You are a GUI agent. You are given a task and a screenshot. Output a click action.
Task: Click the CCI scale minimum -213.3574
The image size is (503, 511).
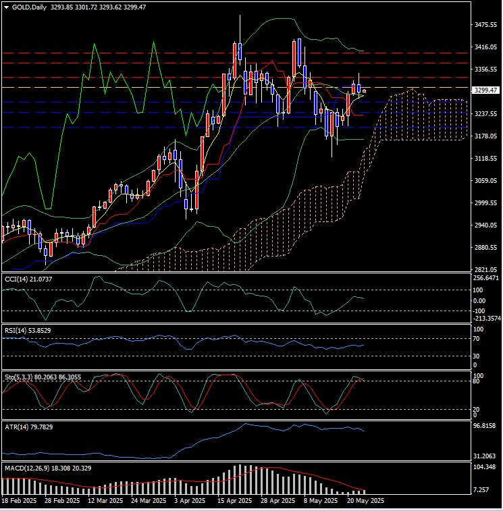click(487, 319)
